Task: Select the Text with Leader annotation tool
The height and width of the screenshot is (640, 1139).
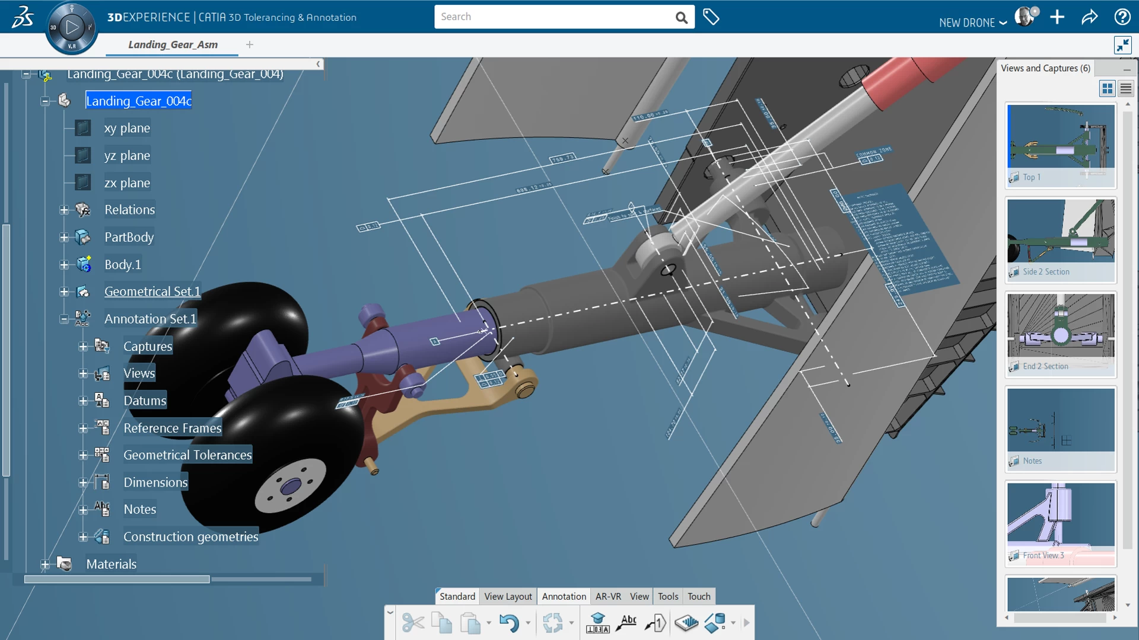Action: [627, 622]
